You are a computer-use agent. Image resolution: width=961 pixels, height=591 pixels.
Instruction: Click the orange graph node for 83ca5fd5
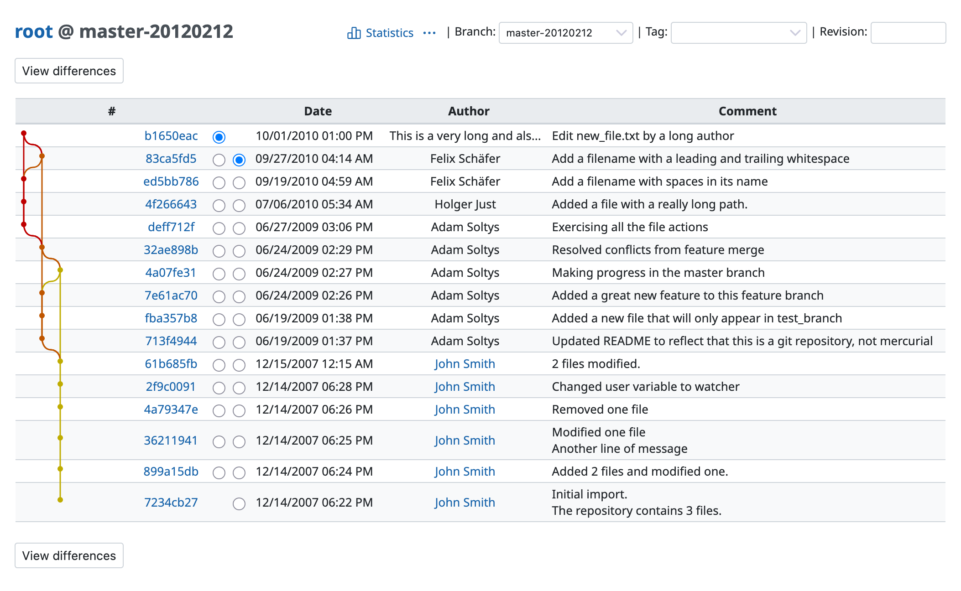coord(42,156)
